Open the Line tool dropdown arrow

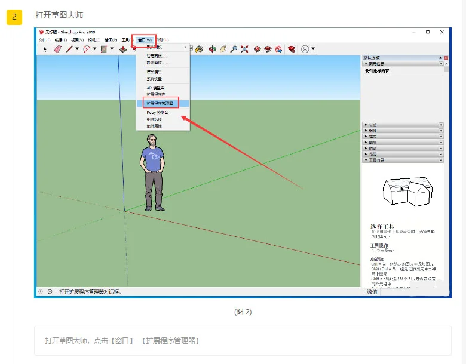click(x=77, y=49)
